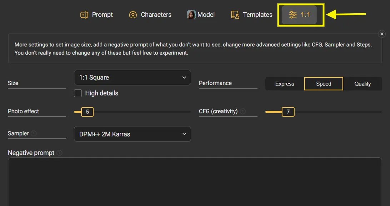Adjust the Photo effect slider handle
The height and width of the screenshot is (206, 390).
pos(87,112)
